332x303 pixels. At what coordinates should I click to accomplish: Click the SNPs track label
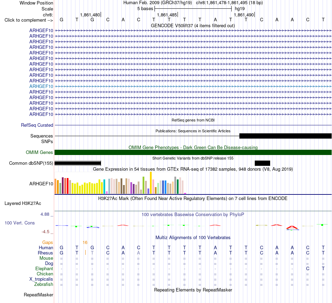(x=47, y=141)
